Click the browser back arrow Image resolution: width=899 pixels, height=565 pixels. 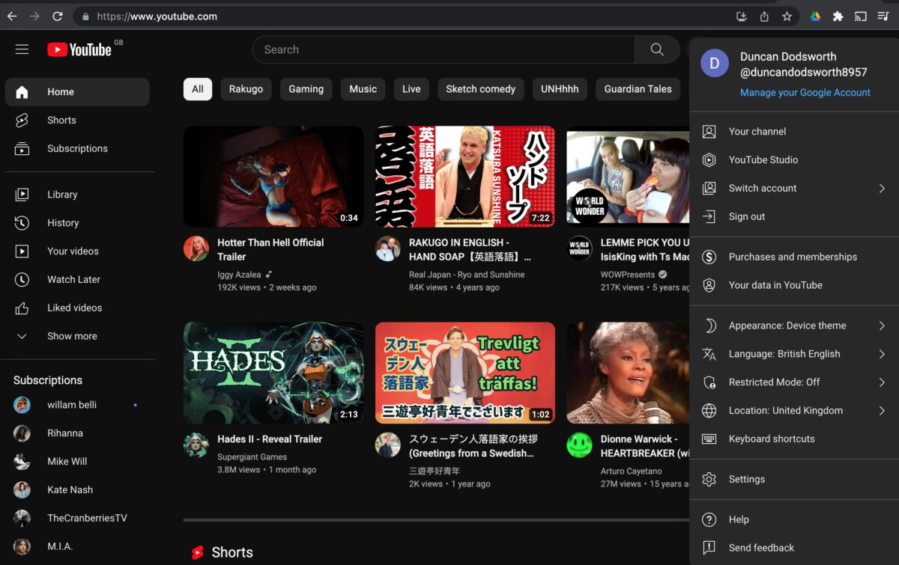[12, 16]
